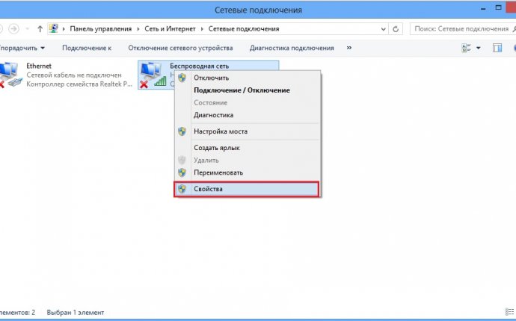Click the Поиск: Сетевые подключения search field
The height and width of the screenshot is (321, 516).
(x=461, y=29)
